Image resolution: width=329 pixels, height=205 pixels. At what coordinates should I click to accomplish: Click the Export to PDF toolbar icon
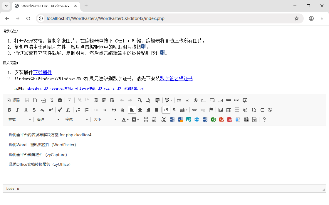click(43, 100)
